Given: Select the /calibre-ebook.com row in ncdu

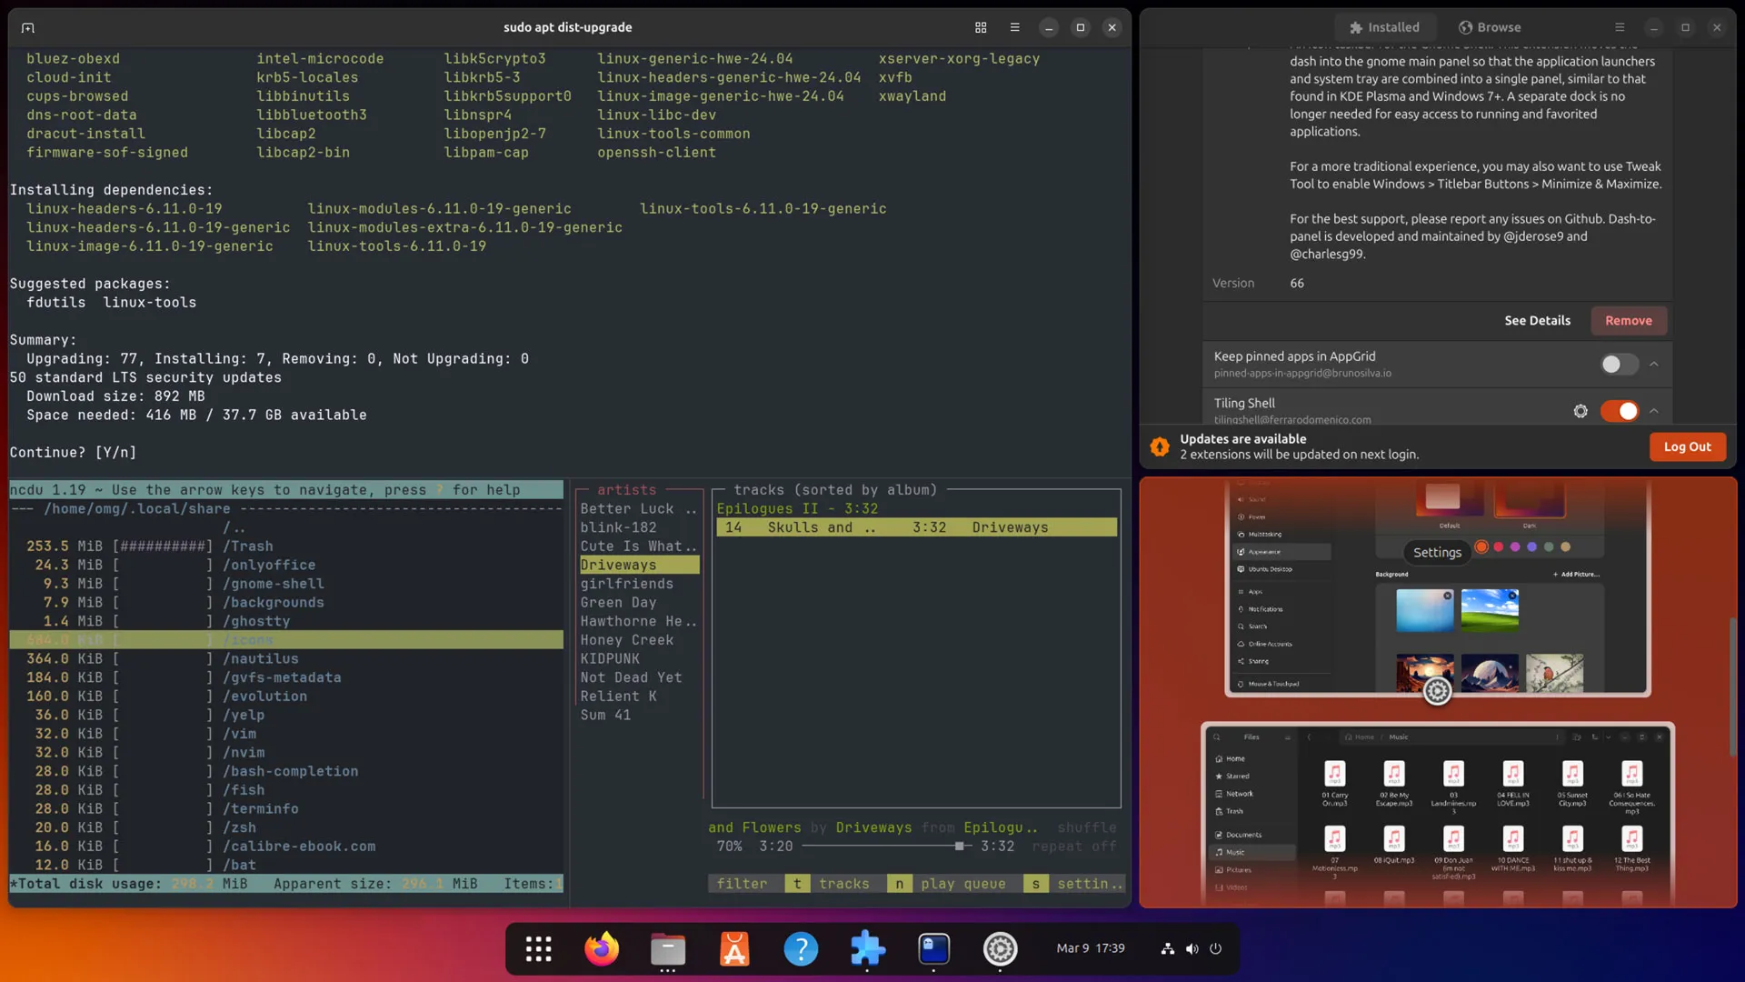Looking at the screenshot, I should [x=285, y=846].
